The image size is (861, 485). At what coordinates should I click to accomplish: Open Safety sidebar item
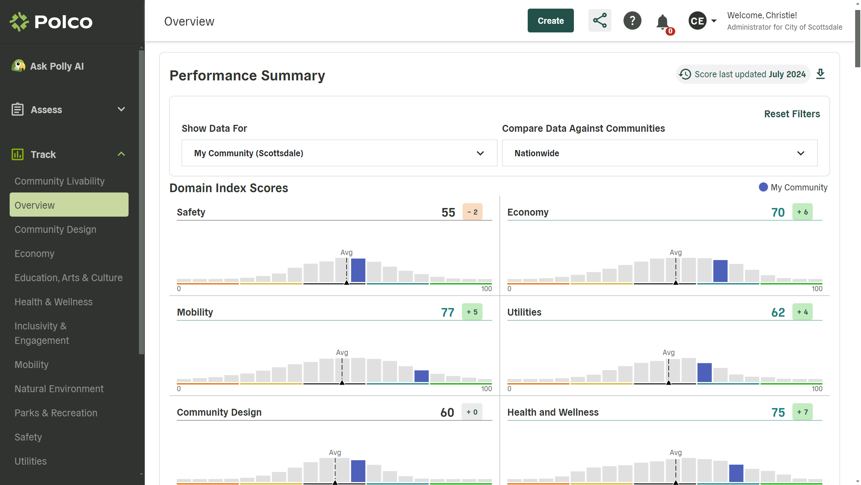(x=28, y=437)
